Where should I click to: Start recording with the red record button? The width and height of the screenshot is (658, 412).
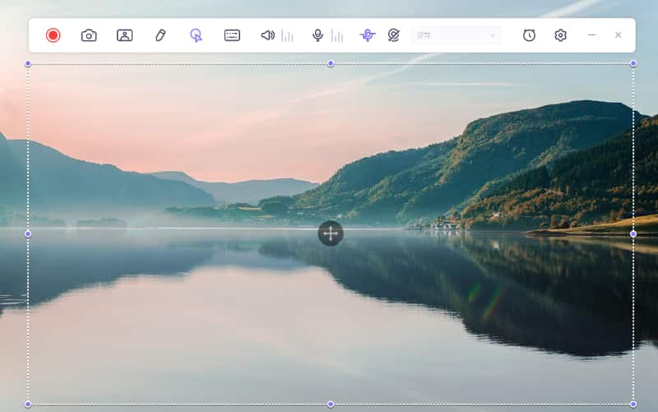(x=53, y=35)
